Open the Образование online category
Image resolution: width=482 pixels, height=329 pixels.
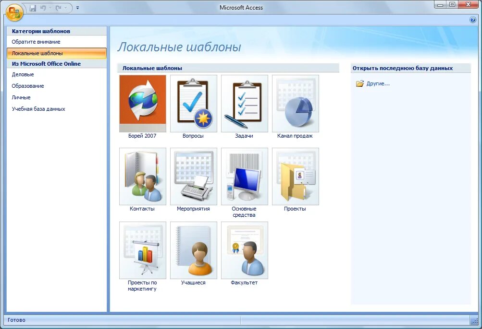pos(57,86)
